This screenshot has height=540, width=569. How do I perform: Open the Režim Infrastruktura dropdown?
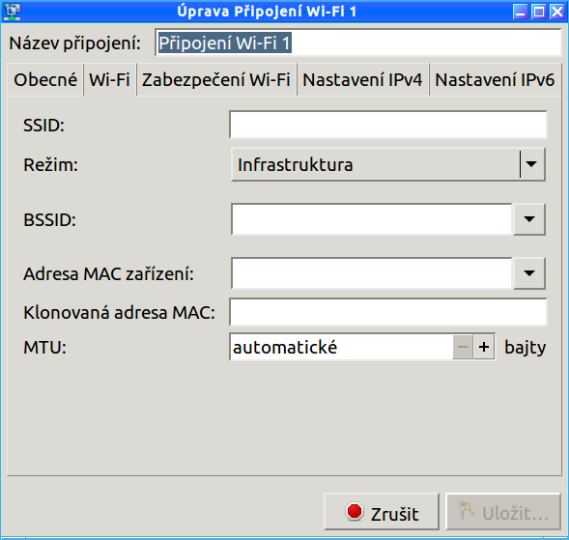[388, 164]
